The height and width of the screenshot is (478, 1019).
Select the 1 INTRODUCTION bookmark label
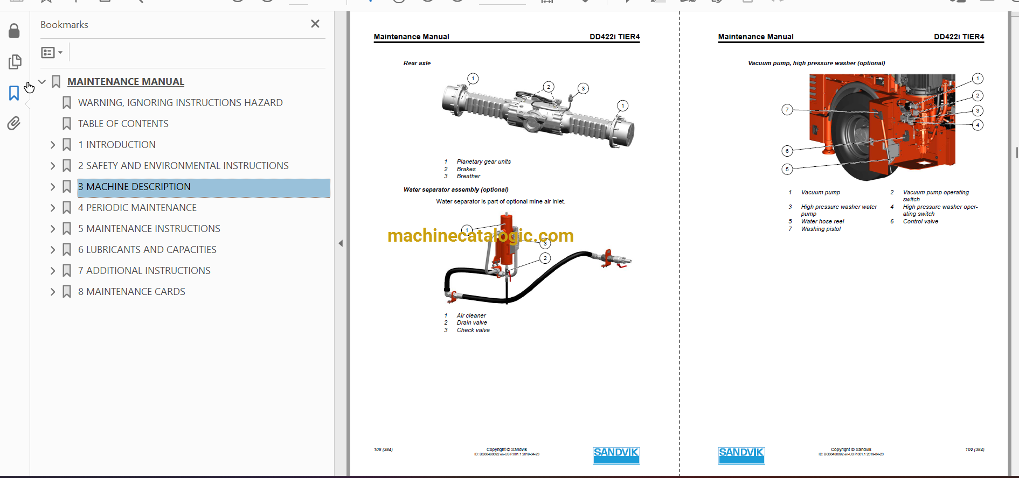pos(116,145)
